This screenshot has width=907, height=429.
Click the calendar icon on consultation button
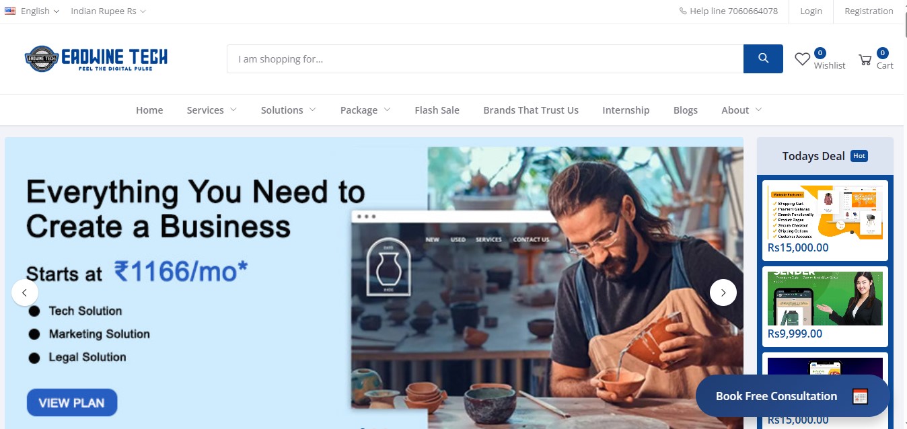[860, 396]
